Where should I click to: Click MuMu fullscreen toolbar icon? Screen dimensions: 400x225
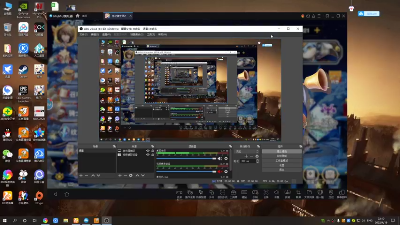pyautogui.click(x=266, y=194)
